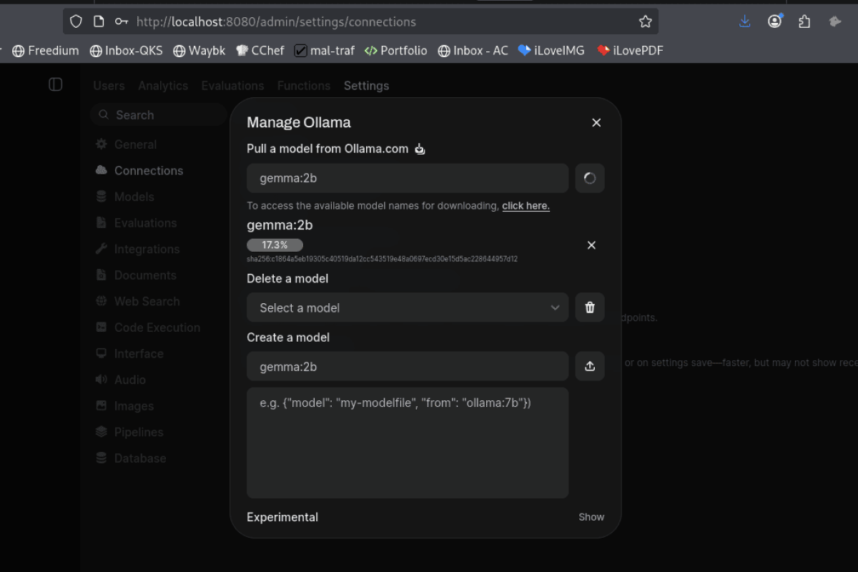This screenshot has height=572, width=858.
Task: Bookmark this page with star icon
Action: 645,21
